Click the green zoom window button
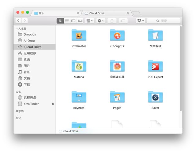 pos(28,12)
